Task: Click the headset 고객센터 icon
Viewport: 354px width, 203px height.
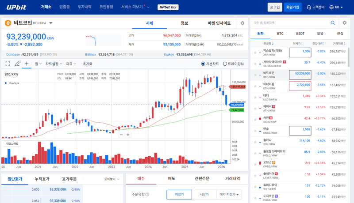Action: (308, 8)
